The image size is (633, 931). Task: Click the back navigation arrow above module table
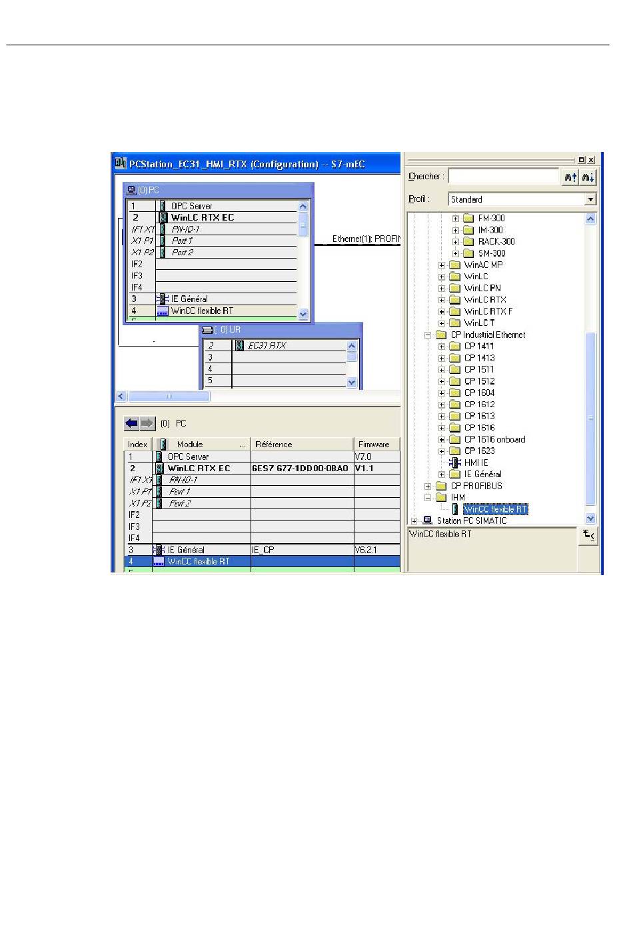click(x=131, y=423)
